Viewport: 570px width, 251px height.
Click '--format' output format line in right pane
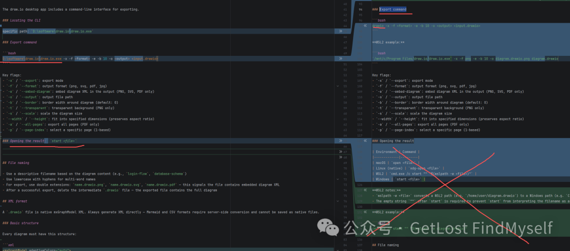[x=424, y=86]
